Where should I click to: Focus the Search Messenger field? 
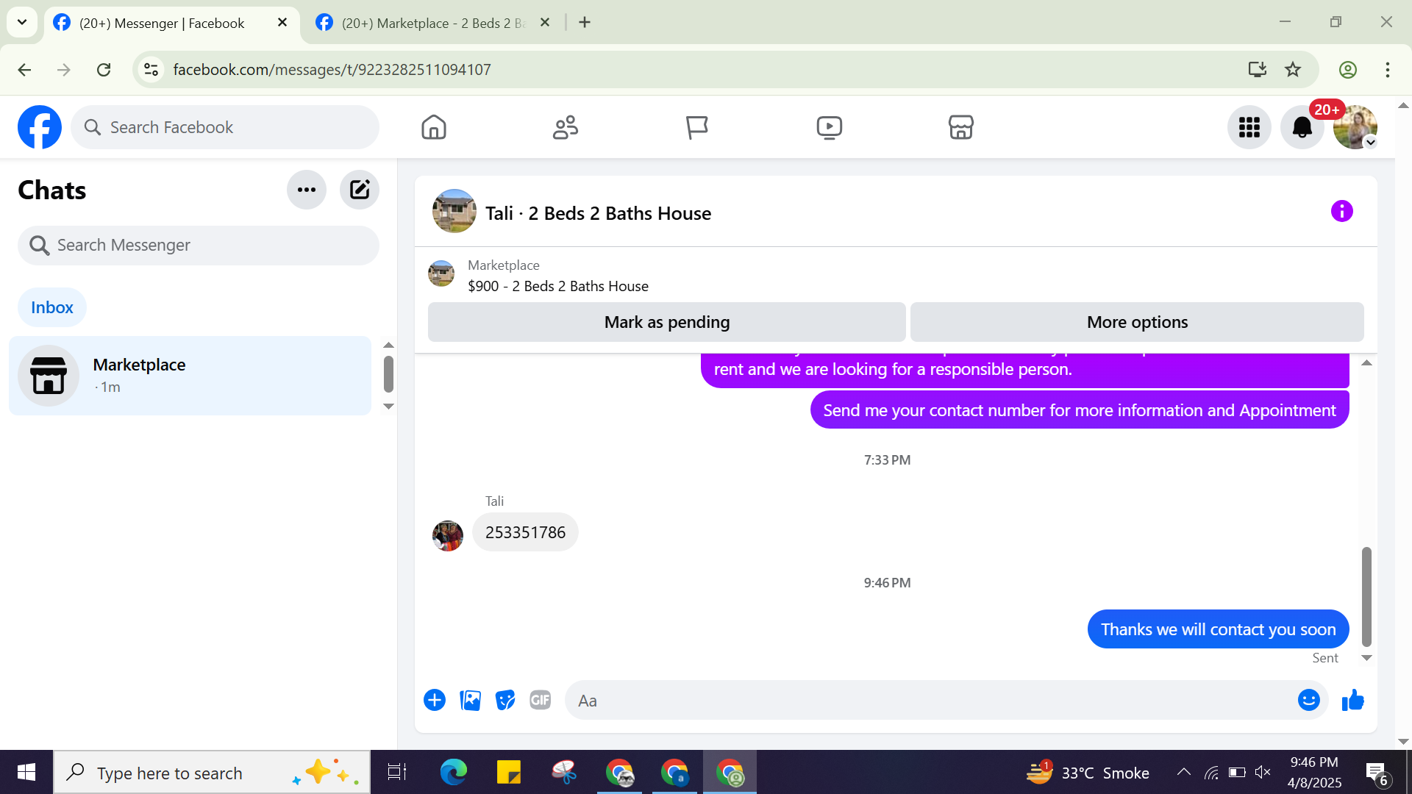[x=199, y=245]
